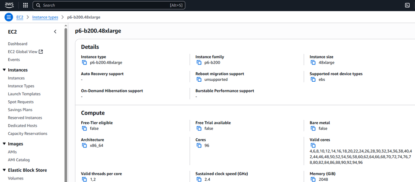Toggle the hamburger navigation menu button
Image resolution: width=415 pixels, height=182 pixels.
9,17
